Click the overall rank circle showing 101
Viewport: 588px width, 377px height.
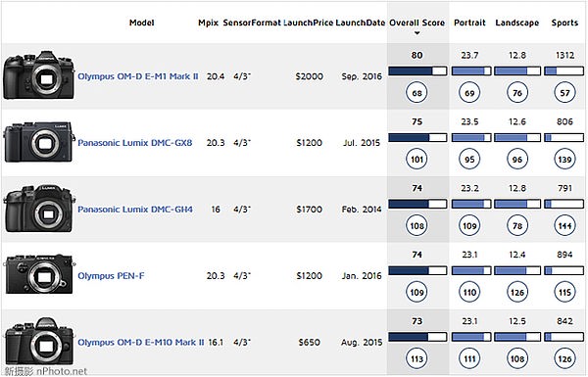[416, 160]
